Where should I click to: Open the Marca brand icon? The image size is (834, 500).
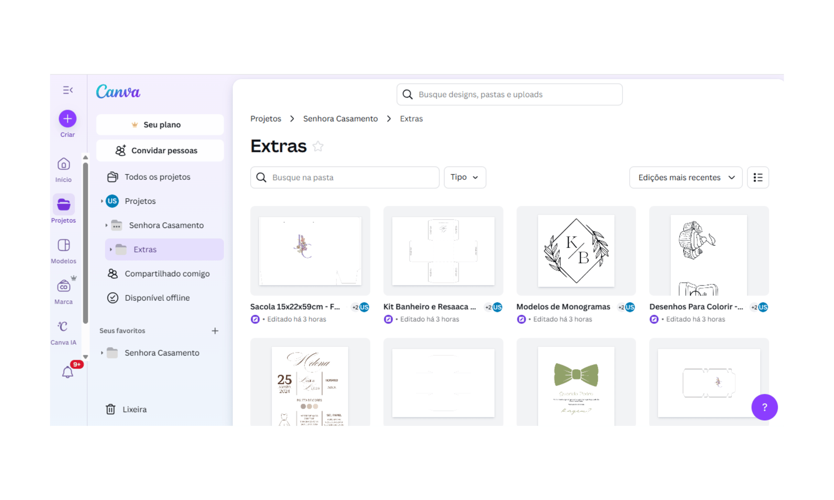click(x=64, y=286)
